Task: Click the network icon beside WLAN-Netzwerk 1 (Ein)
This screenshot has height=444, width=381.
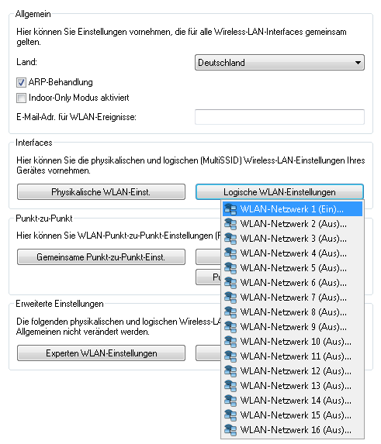Action: point(230,209)
